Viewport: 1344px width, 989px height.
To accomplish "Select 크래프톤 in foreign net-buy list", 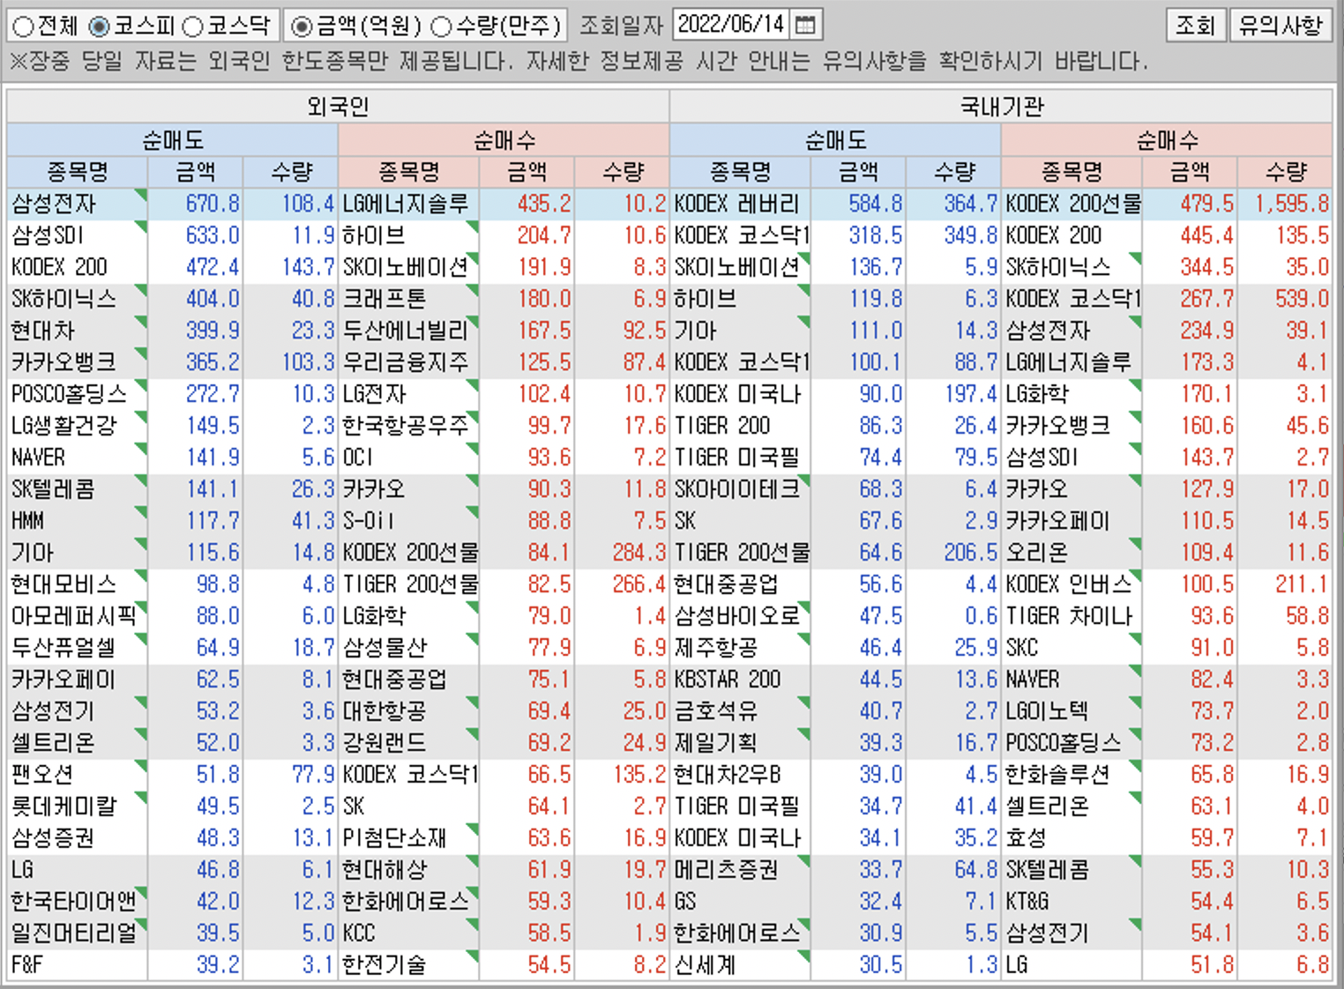I will 408,299.
